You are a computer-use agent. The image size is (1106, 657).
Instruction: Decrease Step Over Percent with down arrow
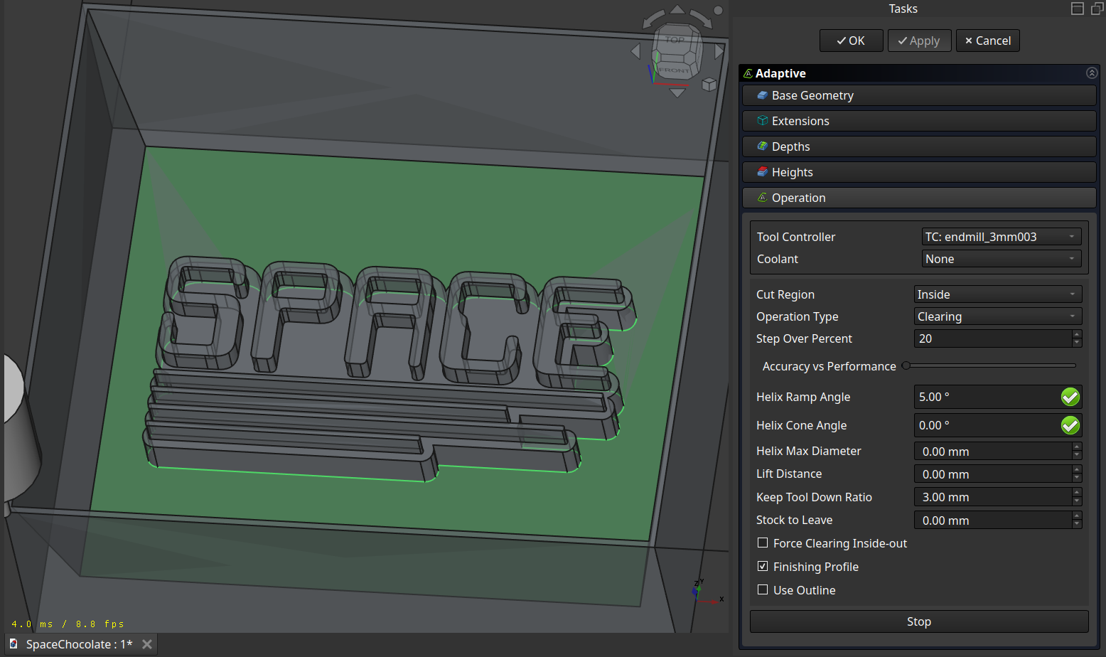1077,343
